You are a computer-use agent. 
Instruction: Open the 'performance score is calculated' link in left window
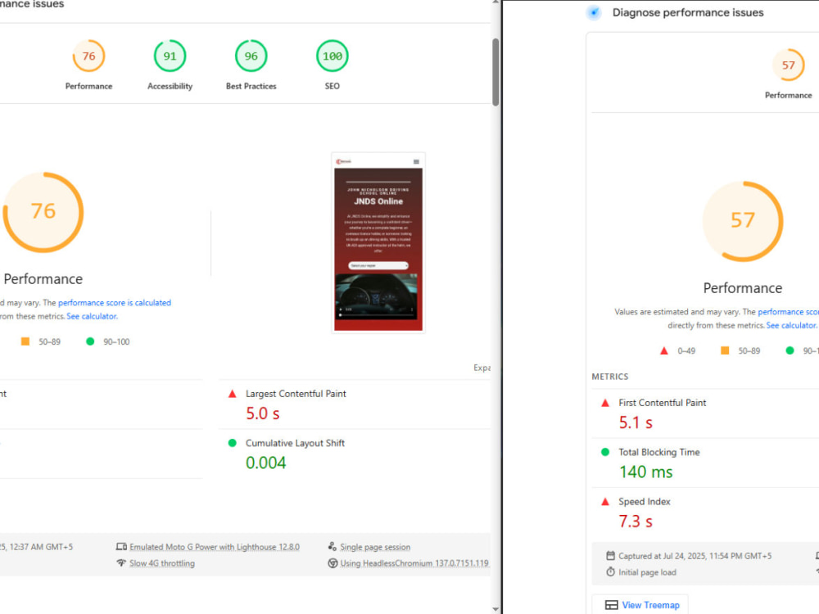115,303
